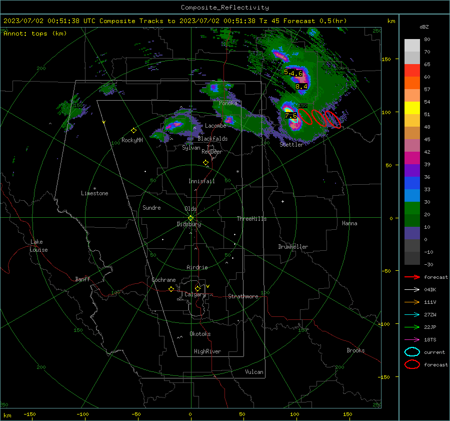450x421 pixels.
Task: Click the Didsbury label at radar center
Action: [188, 224]
